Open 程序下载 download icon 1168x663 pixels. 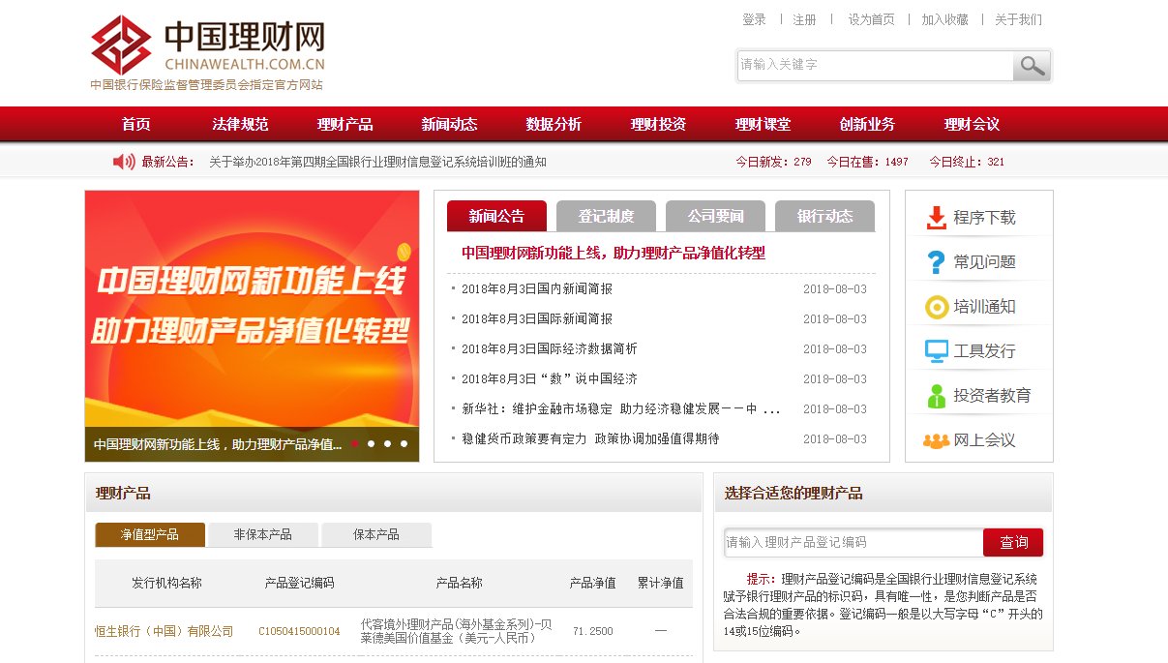click(937, 218)
